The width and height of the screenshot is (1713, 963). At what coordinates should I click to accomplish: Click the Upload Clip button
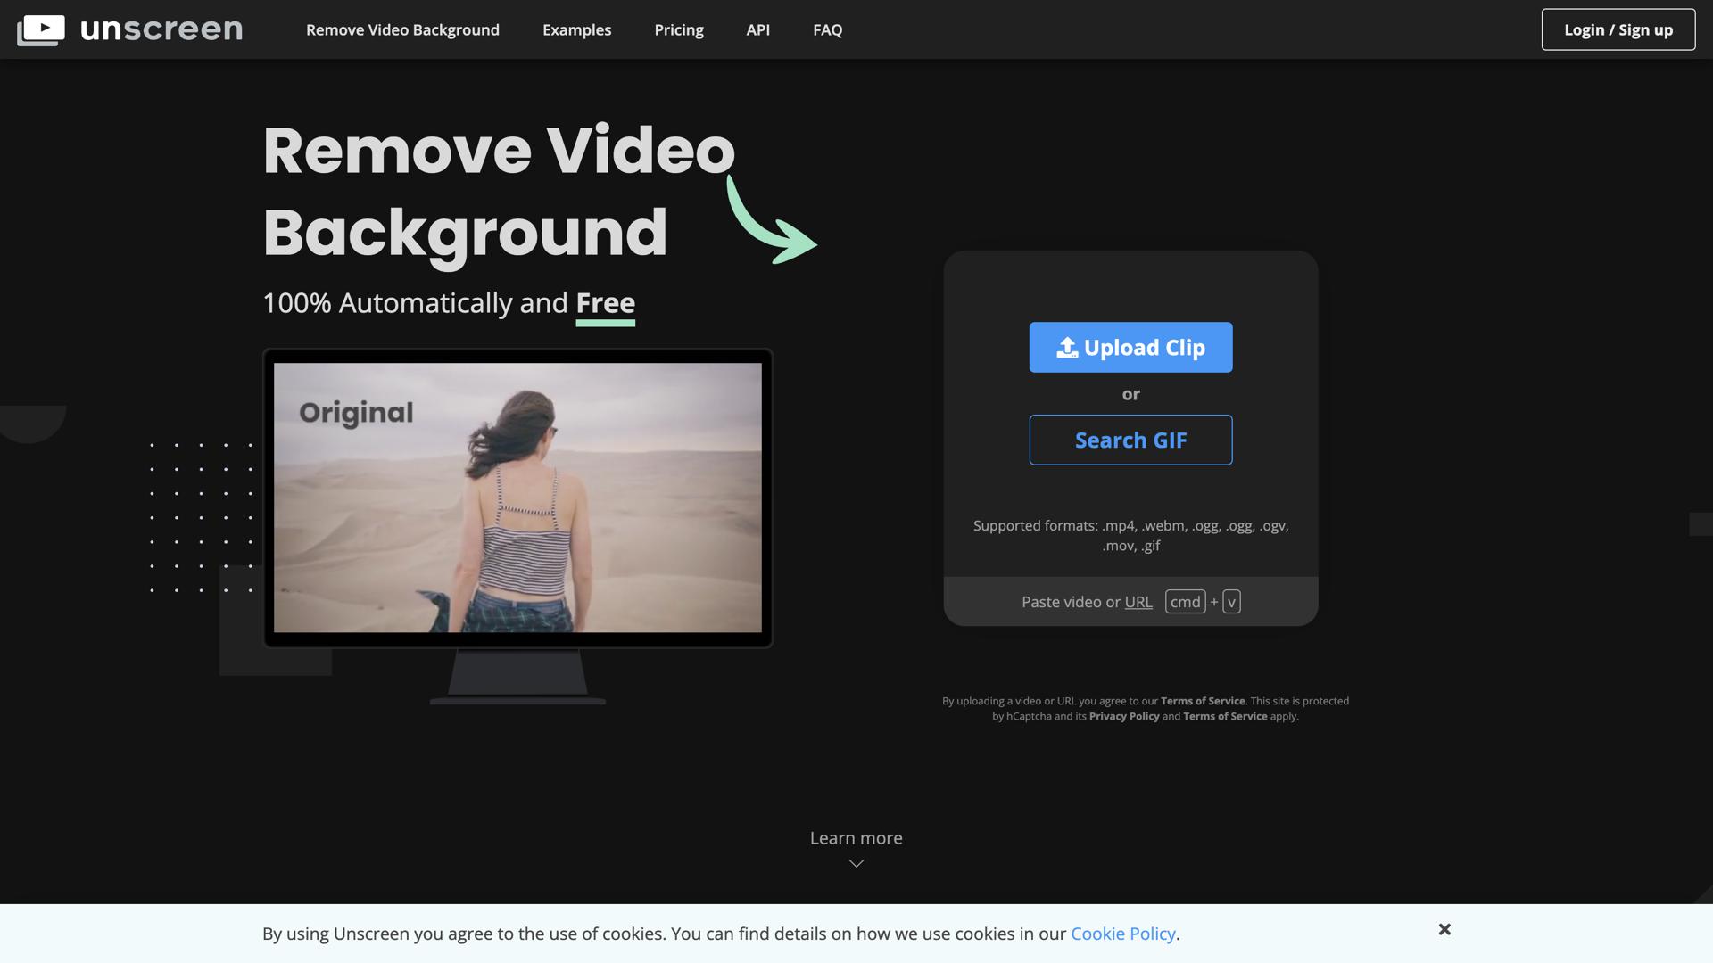1130,347
